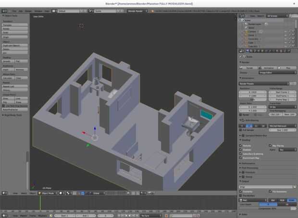Viewport: 298px width, 218px height.
Task: Click the screen layout browse icon
Action: (54, 11)
